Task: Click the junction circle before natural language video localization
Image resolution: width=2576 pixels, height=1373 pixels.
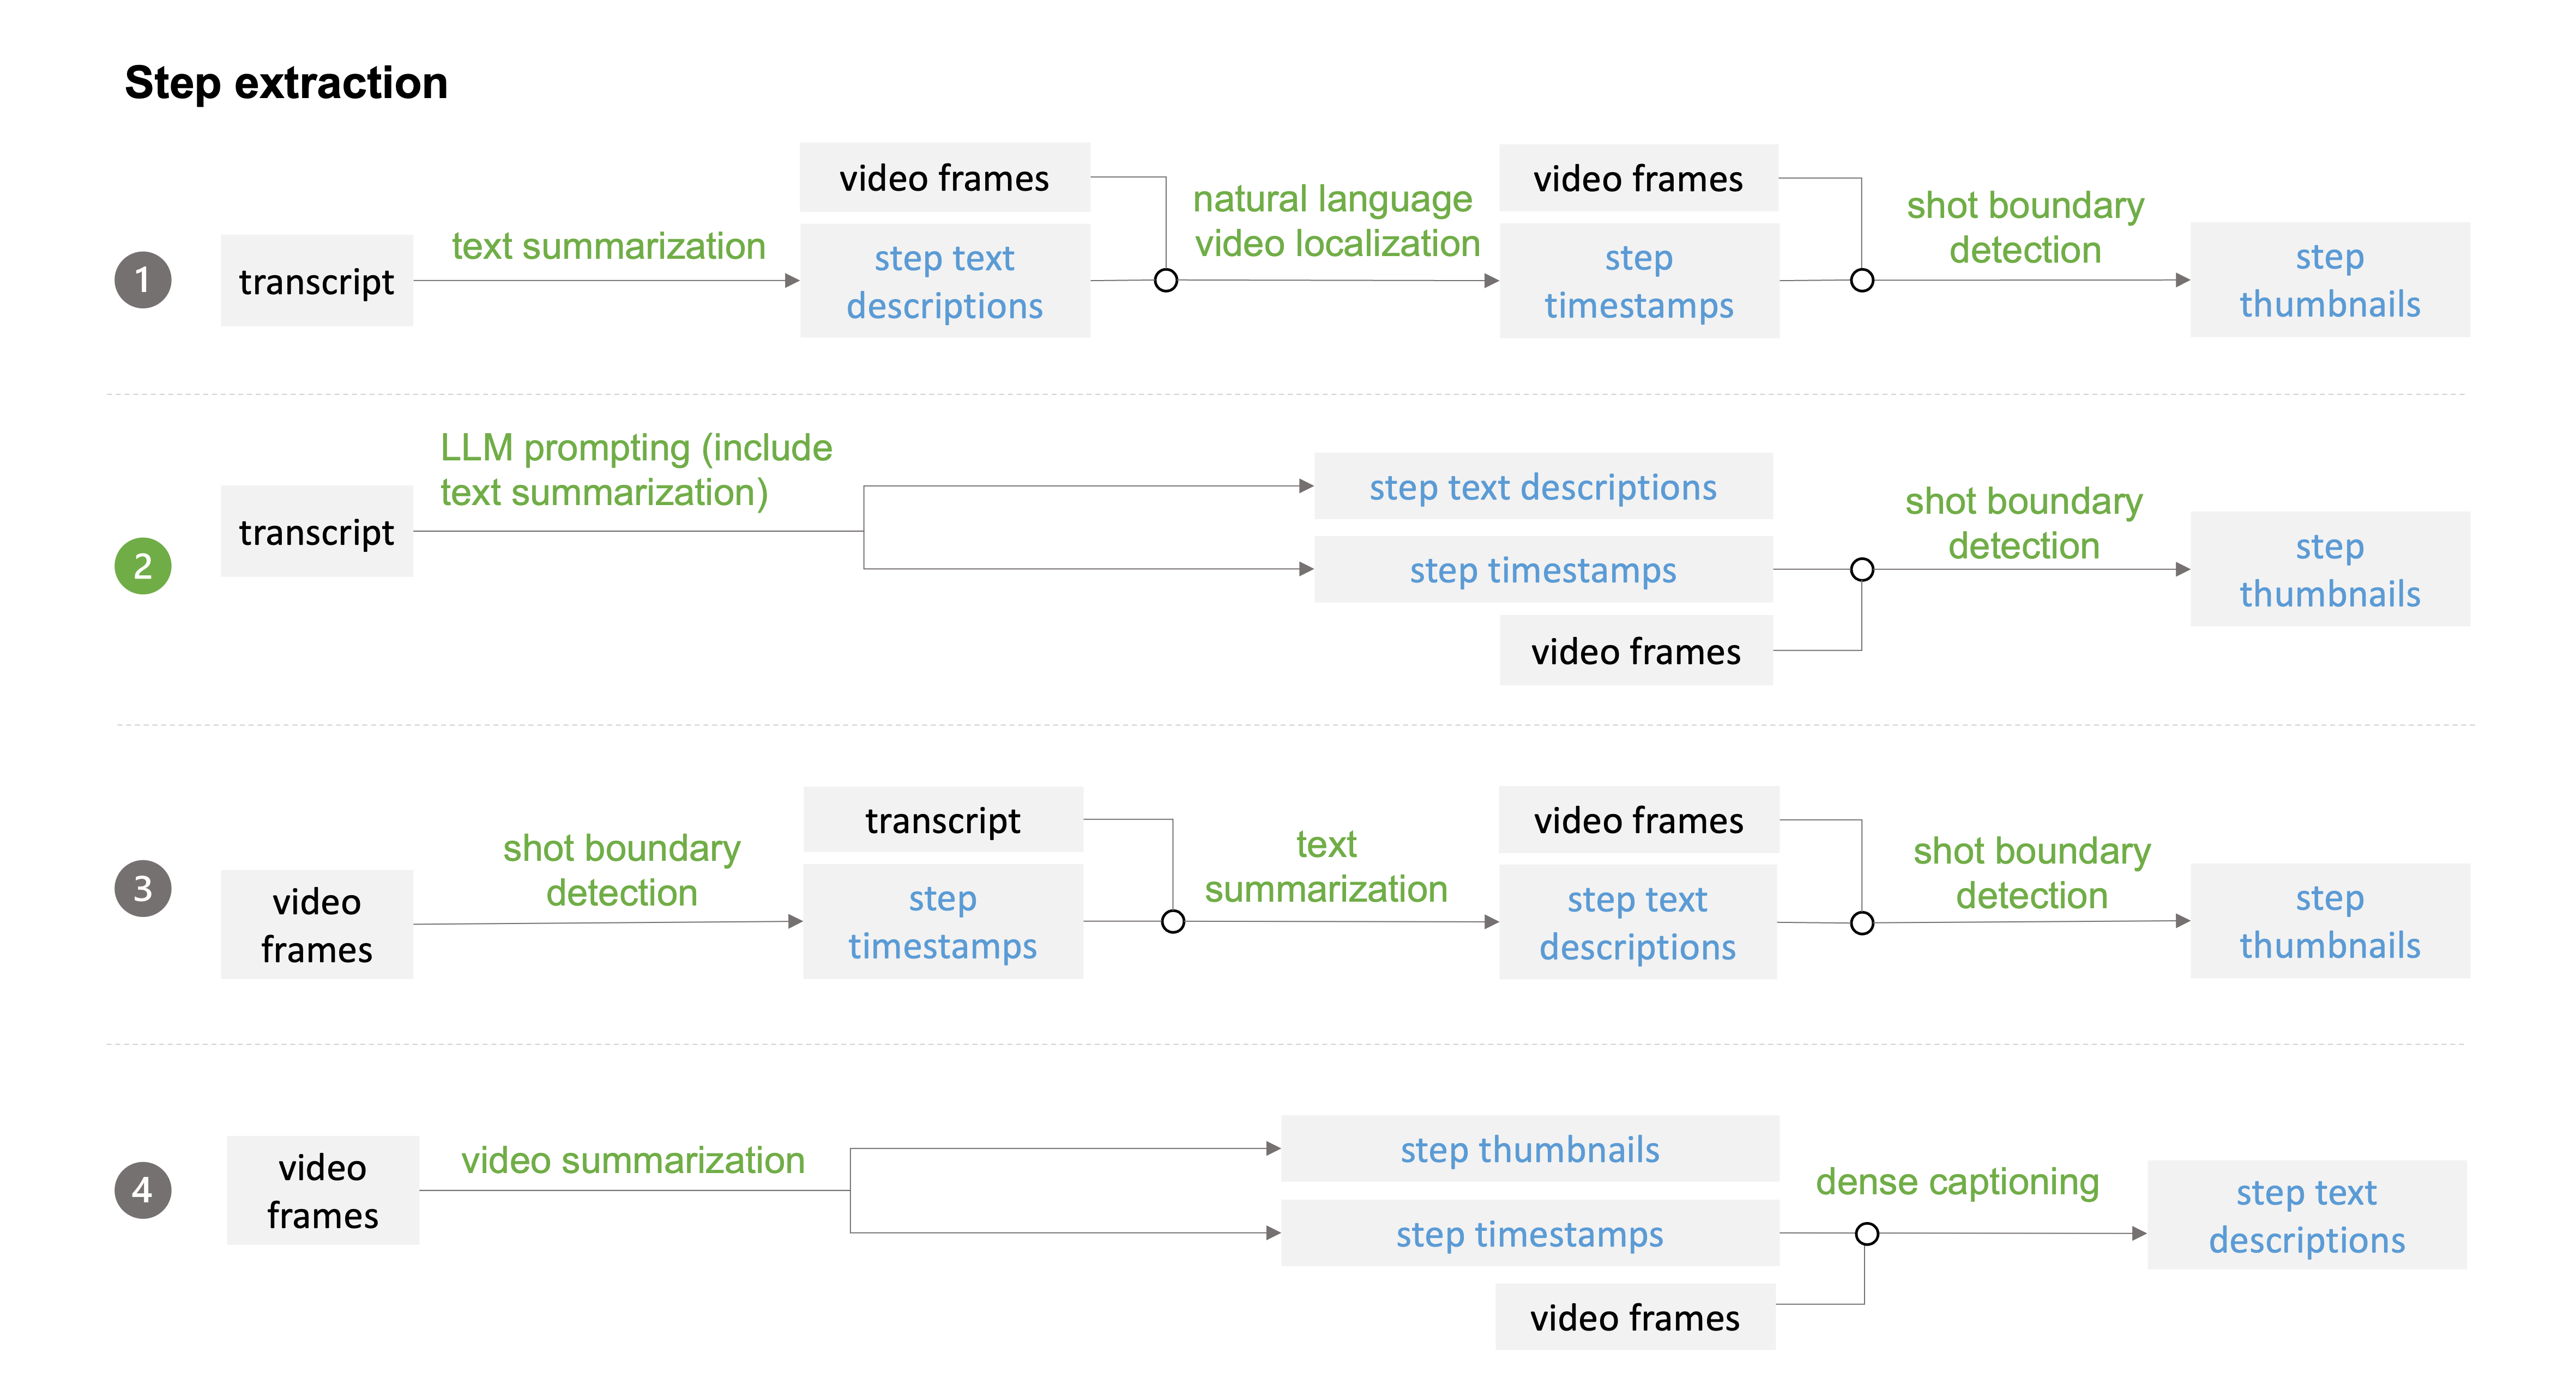Action: (x=1165, y=280)
